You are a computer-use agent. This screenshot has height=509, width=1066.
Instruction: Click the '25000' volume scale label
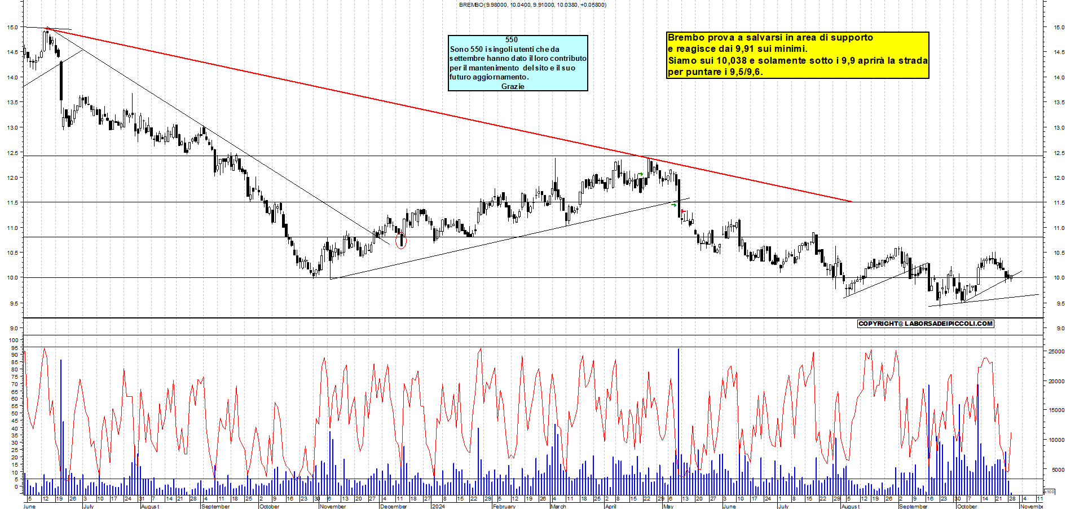click(x=1056, y=351)
